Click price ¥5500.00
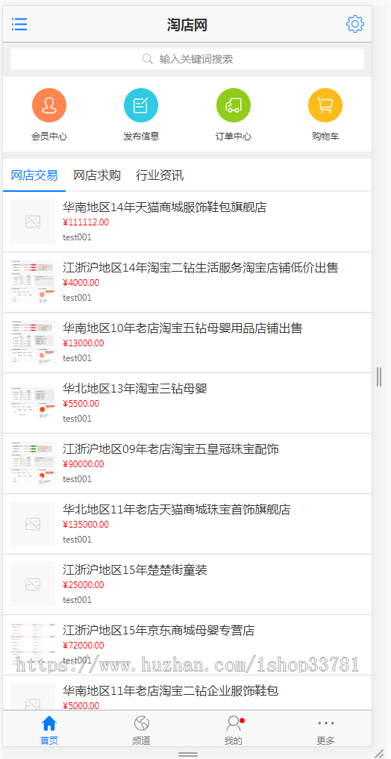Viewport: 391px width, 759px height. point(81,404)
